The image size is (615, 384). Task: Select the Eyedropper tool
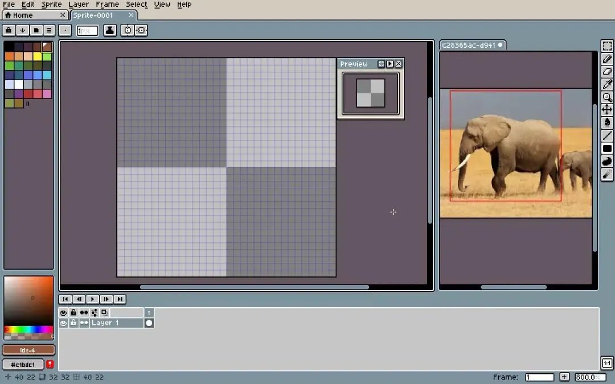click(607, 84)
